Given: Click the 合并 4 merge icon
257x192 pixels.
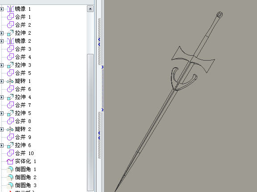Looking at the screenshot, I should tap(10, 57).
